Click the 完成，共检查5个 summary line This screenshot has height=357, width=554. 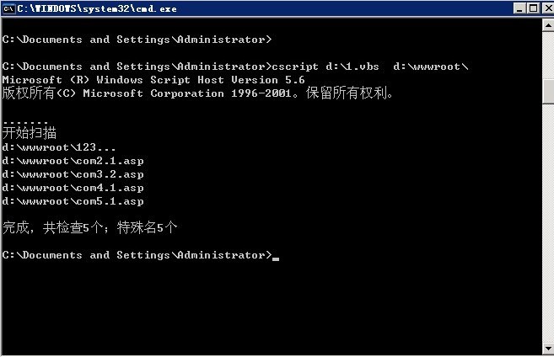click(90, 227)
